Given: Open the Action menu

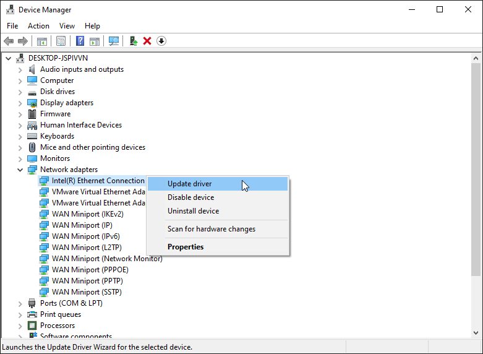Looking at the screenshot, I should (38, 26).
